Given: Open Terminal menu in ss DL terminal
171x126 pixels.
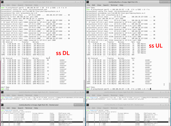Looking at the screenshot, I should (x=29, y=5).
